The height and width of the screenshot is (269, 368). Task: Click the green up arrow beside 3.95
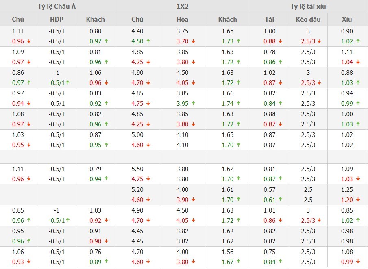[x=193, y=103]
